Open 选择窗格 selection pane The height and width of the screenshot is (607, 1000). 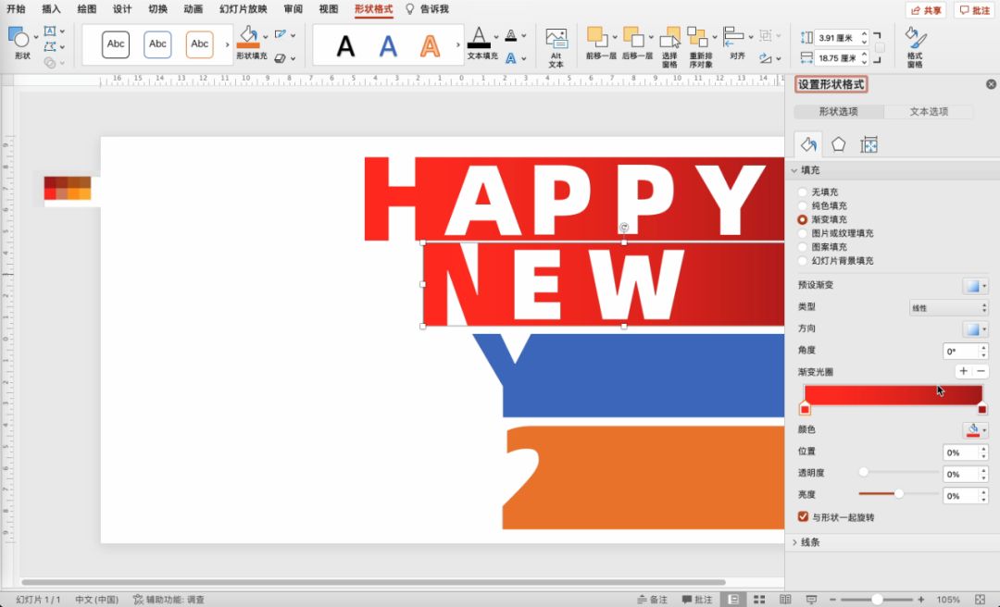[x=669, y=46]
